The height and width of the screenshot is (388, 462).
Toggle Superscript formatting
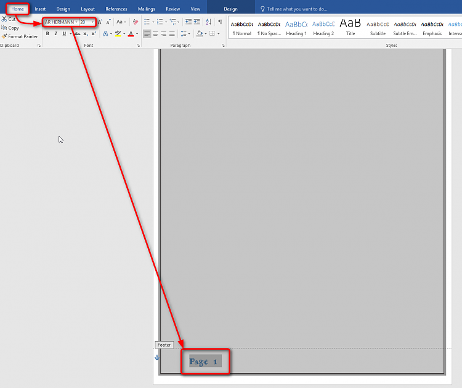tap(94, 34)
